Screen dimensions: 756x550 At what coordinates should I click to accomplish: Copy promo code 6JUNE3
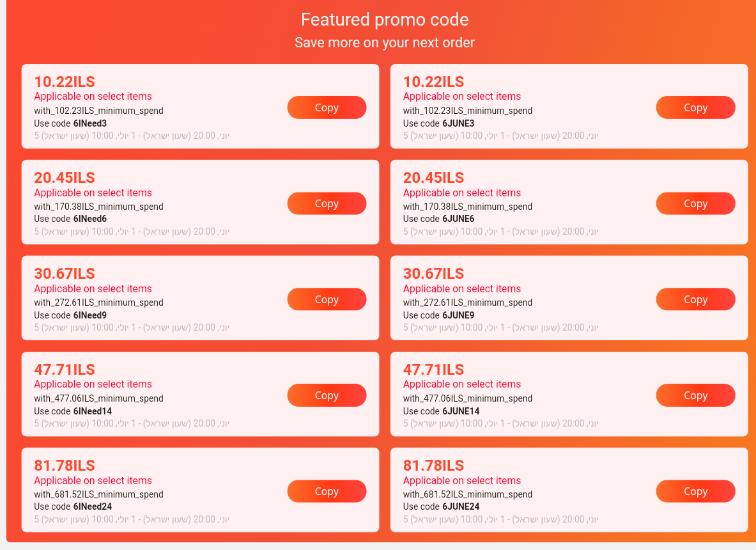[x=695, y=107]
